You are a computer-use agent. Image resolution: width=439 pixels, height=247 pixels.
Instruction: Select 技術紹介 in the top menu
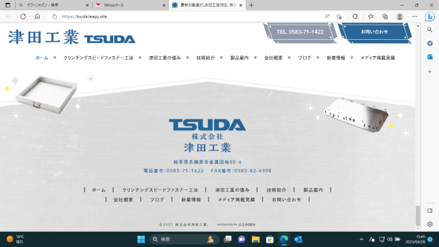206,58
